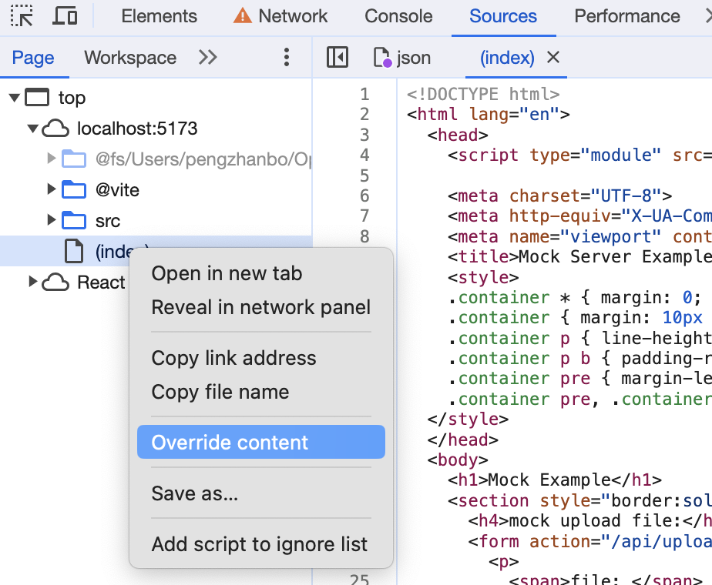Collapse the top frame tree node
The width and height of the screenshot is (712, 585).
coord(15,98)
